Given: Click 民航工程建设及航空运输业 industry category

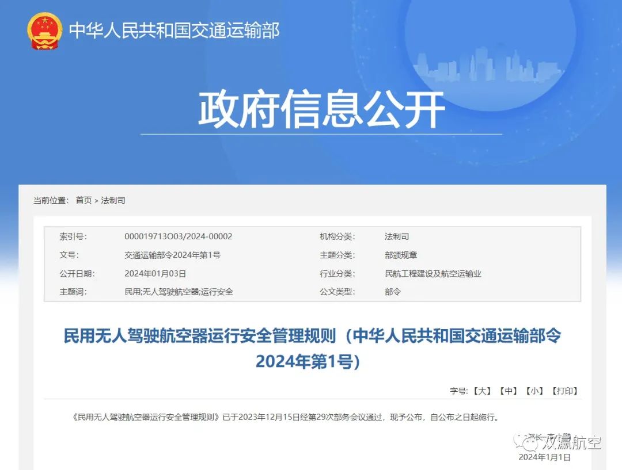Looking at the screenshot, I should [433, 273].
